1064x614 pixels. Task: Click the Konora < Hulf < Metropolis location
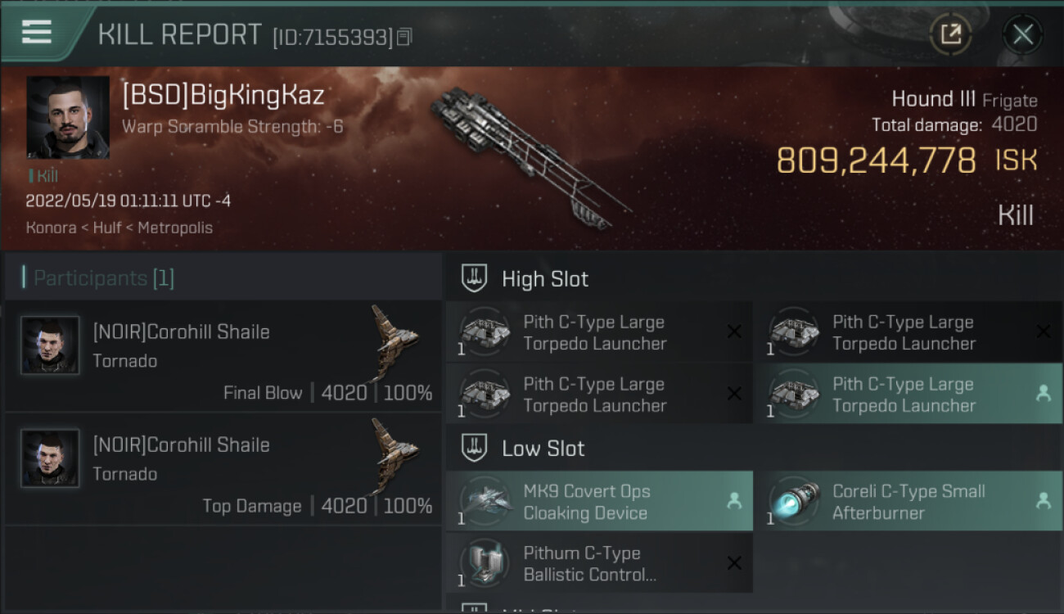(x=119, y=228)
